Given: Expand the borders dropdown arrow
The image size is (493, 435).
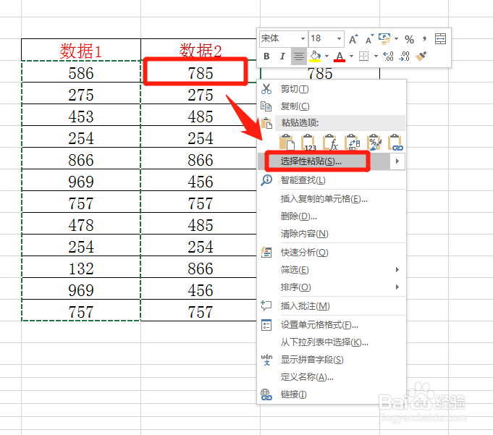Looking at the screenshot, I should (376, 56).
